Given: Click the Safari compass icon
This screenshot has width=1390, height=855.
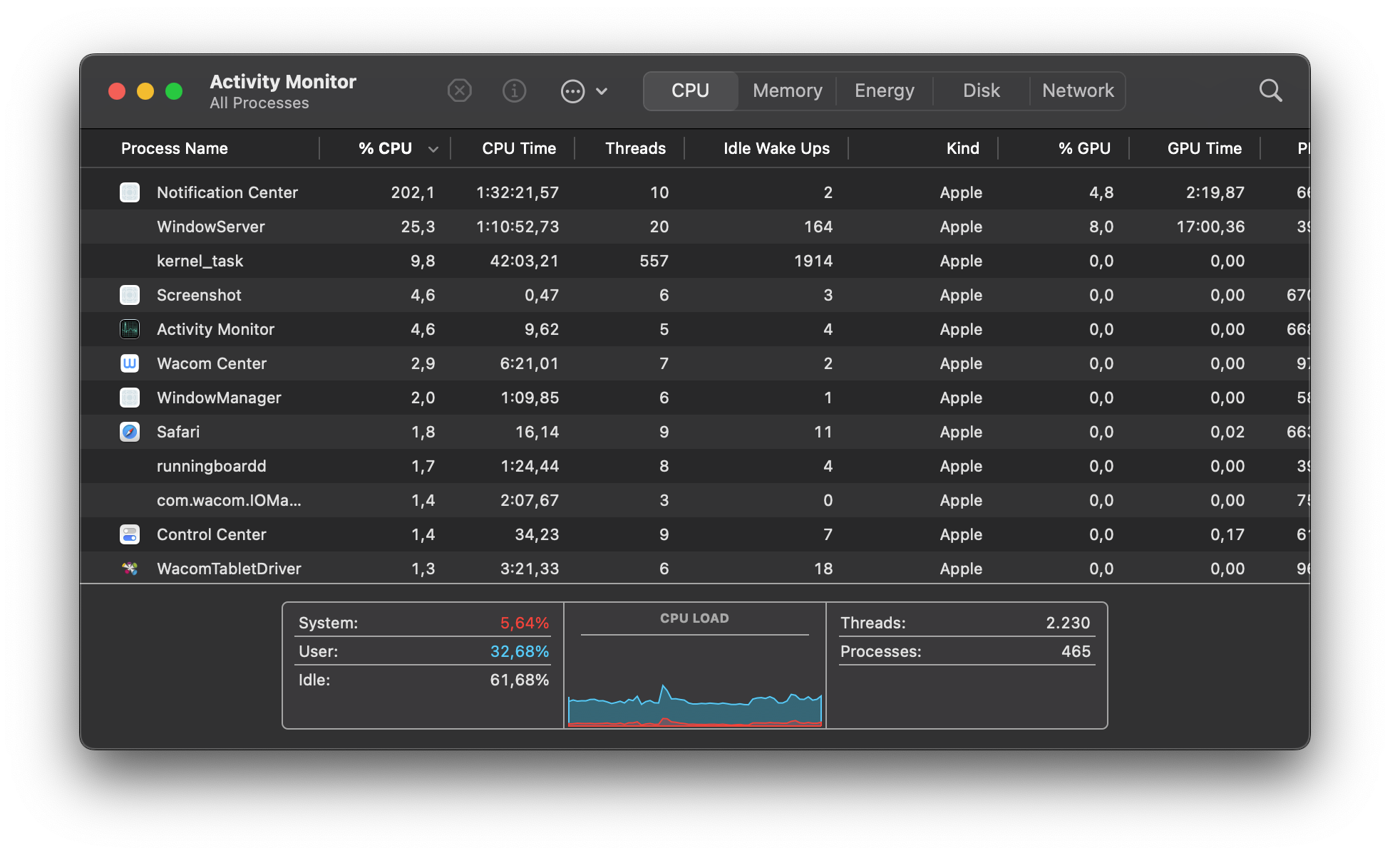Looking at the screenshot, I should pos(130,432).
